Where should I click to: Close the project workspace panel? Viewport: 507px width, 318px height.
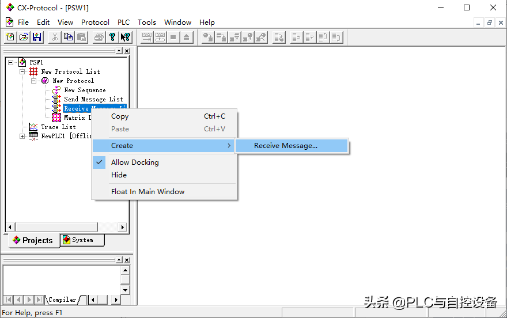[x=127, y=51]
